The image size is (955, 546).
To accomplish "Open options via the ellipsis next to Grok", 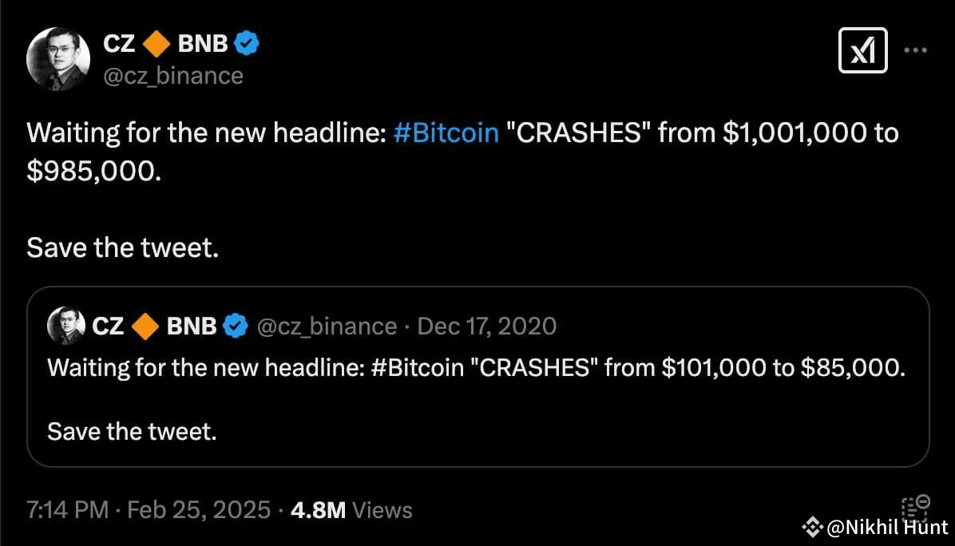I will pos(916,49).
